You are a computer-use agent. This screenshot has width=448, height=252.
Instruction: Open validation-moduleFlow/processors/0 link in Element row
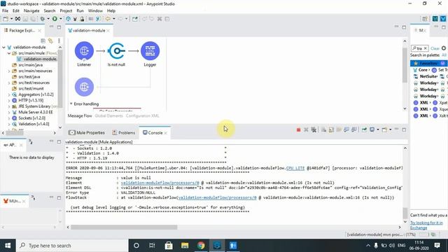[x=160, y=183]
